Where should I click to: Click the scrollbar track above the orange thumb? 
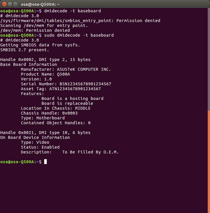[x=209, y=57]
